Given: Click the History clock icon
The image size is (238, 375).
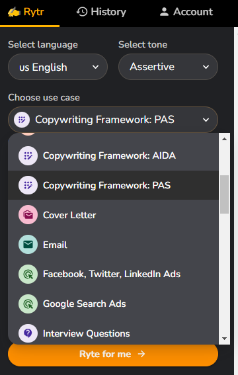Looking at the screenshot, I should pyautogui.click(x=82, y=12).
